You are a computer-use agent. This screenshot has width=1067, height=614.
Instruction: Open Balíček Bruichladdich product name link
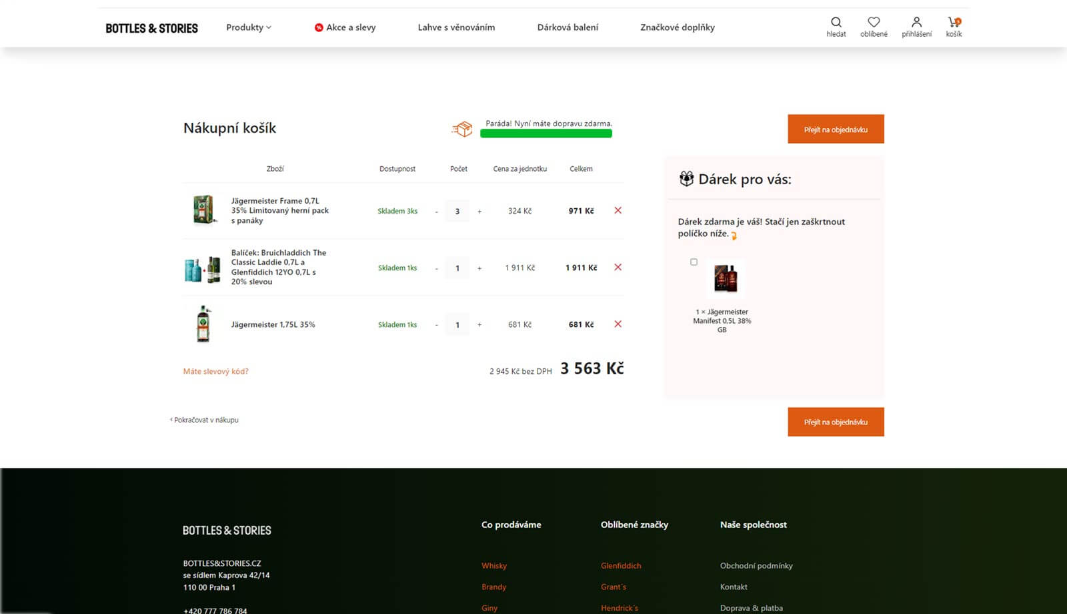(x=279, y=267)
